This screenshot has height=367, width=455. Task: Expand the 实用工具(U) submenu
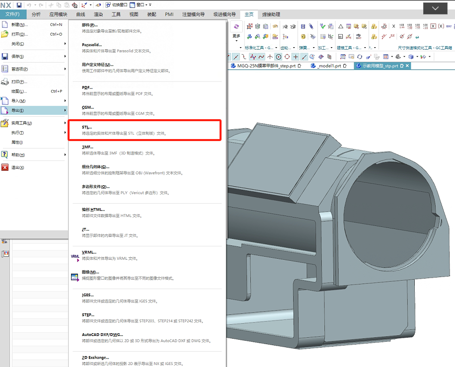(34, 123)
